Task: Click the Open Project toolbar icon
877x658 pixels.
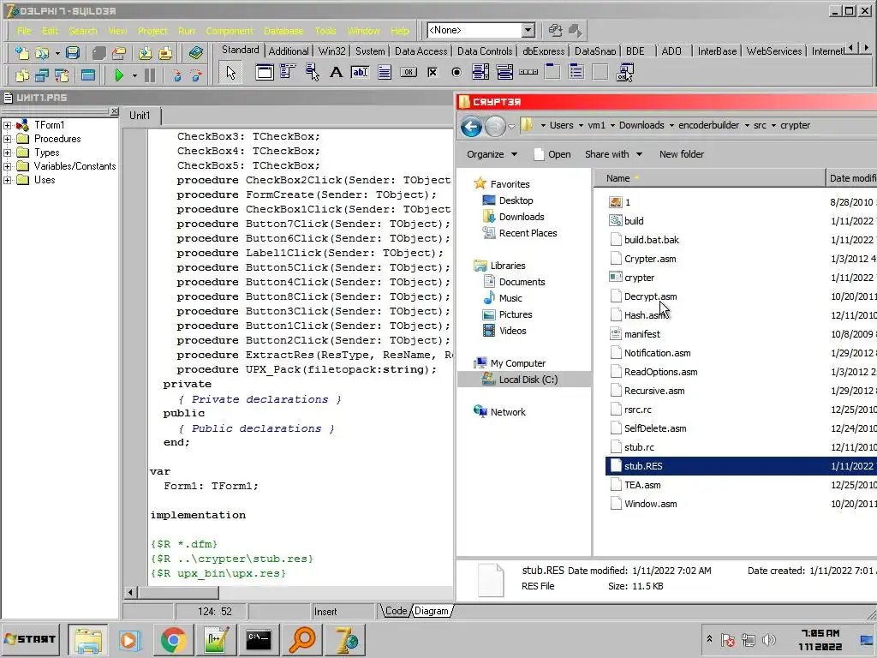Action: pyautogui.click(x=118, y=53)
